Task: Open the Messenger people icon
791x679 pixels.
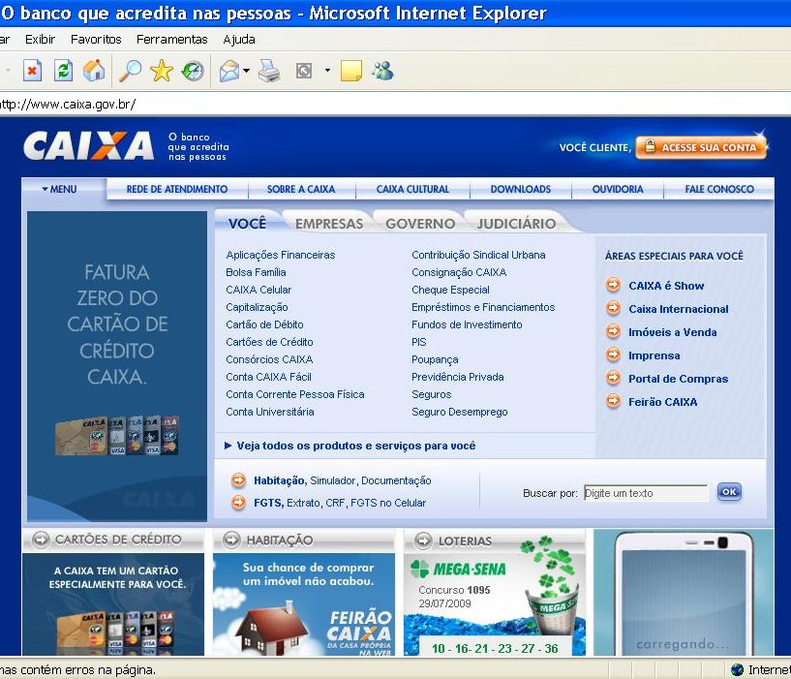Action: 382,71
